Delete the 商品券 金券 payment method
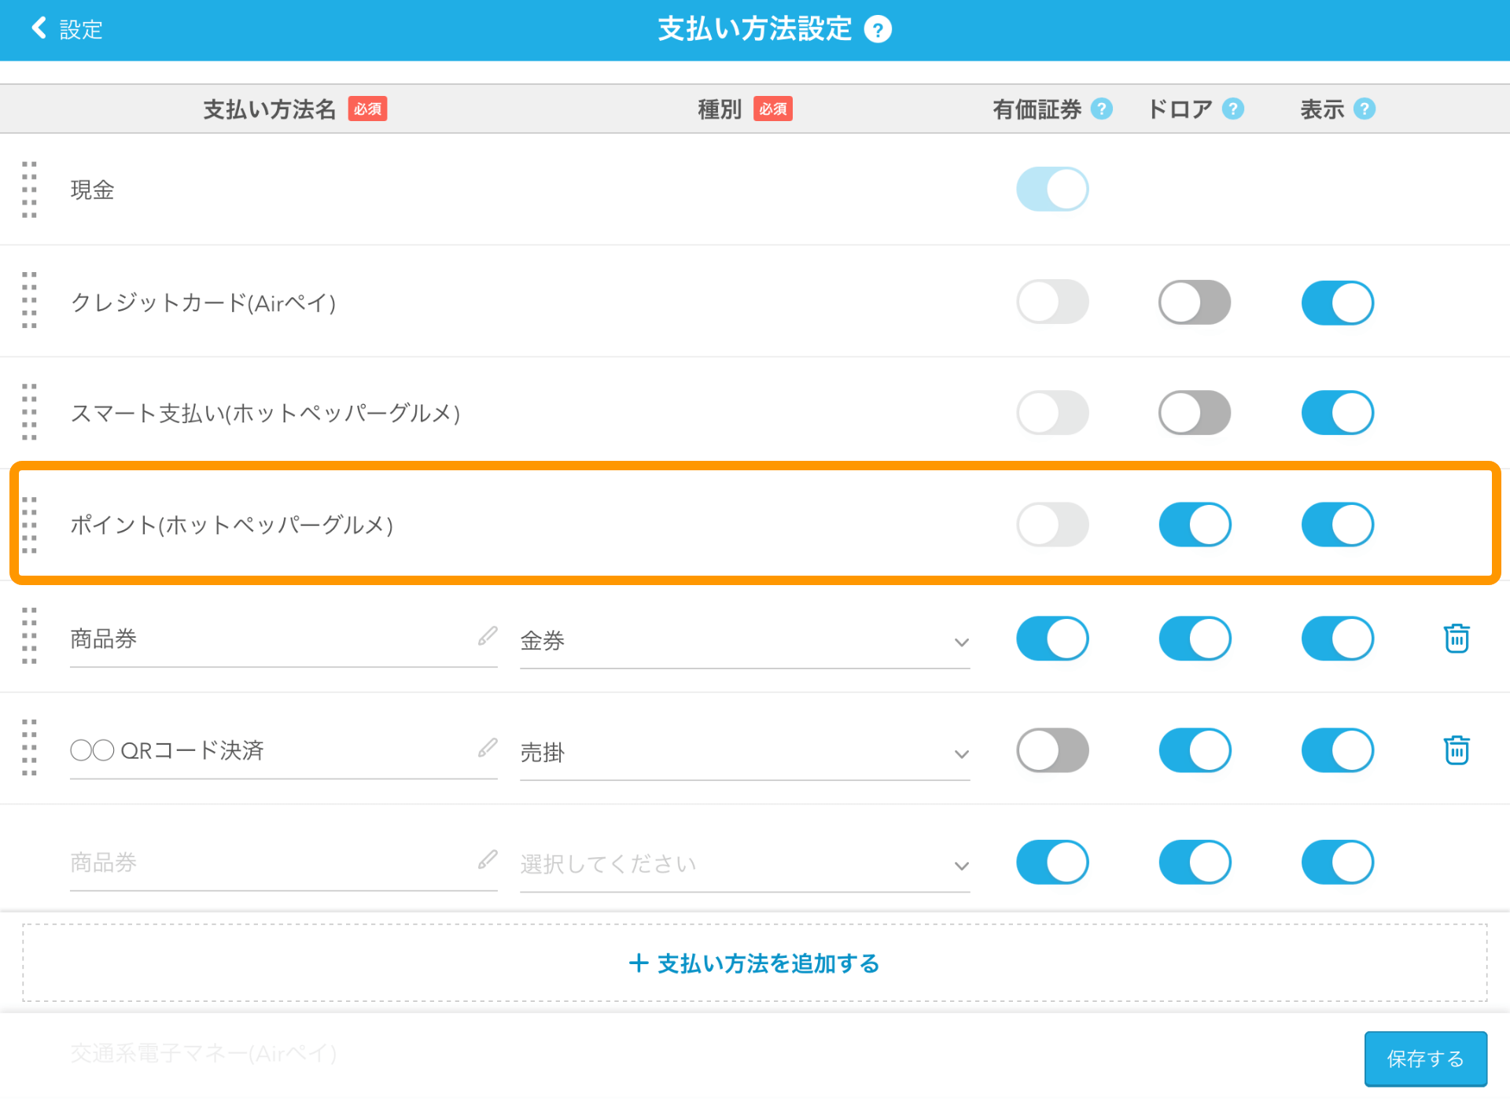The image size is (1510, 1101). coord(1457,638)
